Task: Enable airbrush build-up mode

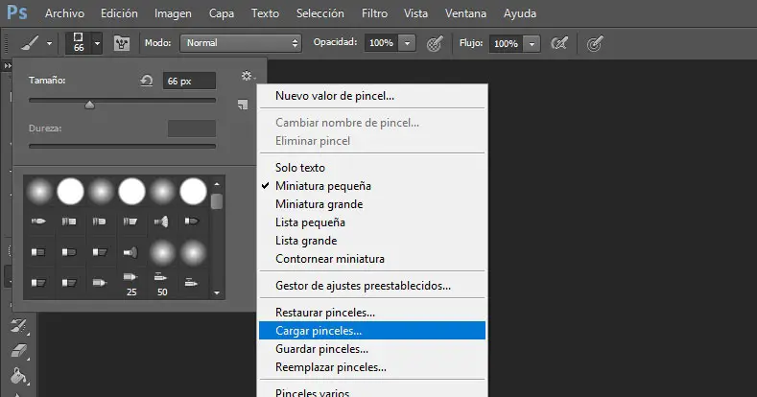Action: (x=559, y=43)
